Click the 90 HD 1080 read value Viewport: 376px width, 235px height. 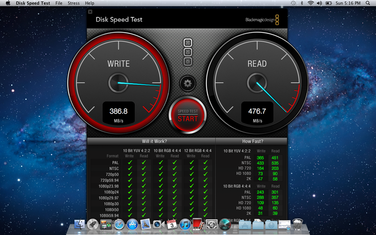[275, 173]
